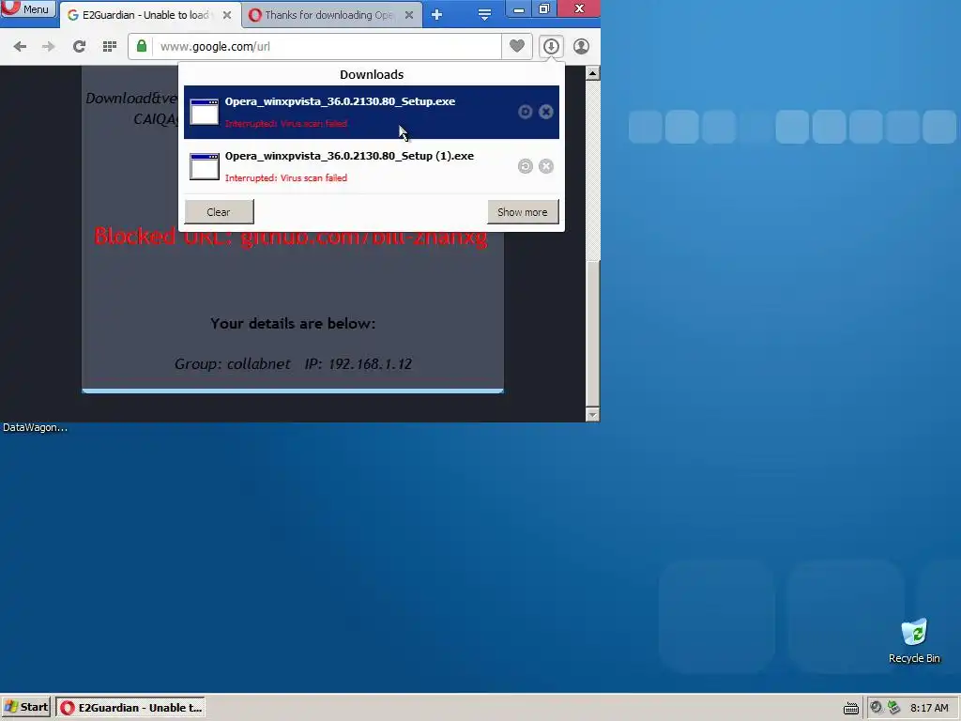Screen dimensions: 961x721
Task: Switch to Thanks for downloading Opera tab
Action: tap(329, 15)
